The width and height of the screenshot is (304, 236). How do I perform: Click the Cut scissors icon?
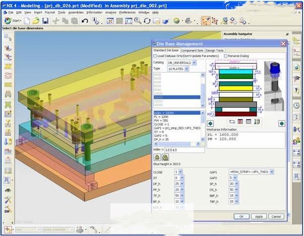pyautogui.click(x=56, y=21)
